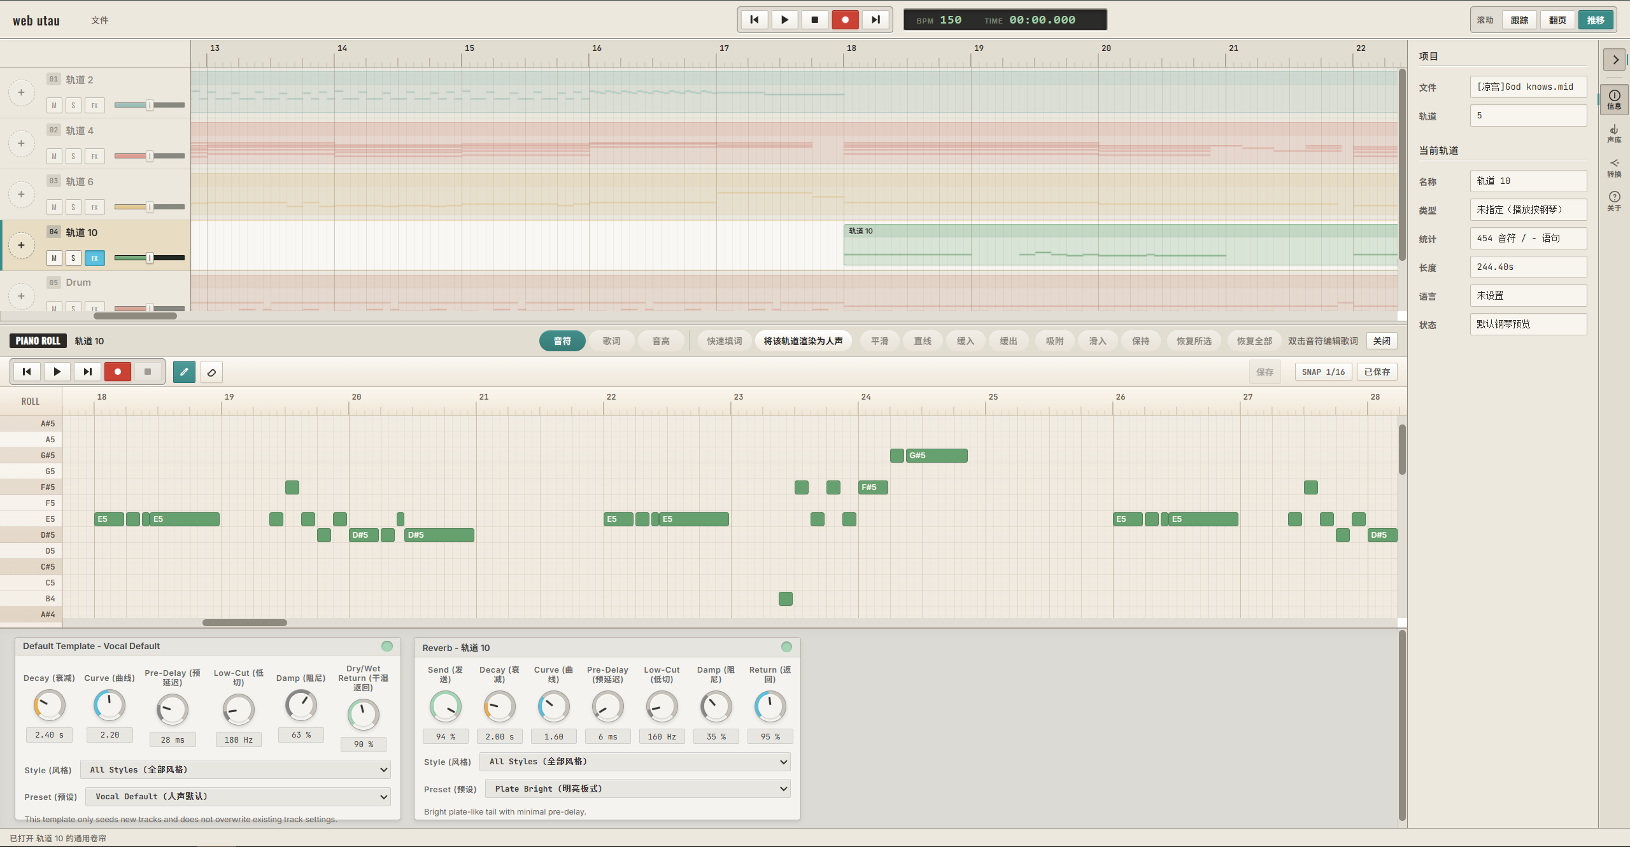Screen dimensions: 1630x847
Task: Select the eraser tool
Action: pyautogui.click(x=211, y=372)
